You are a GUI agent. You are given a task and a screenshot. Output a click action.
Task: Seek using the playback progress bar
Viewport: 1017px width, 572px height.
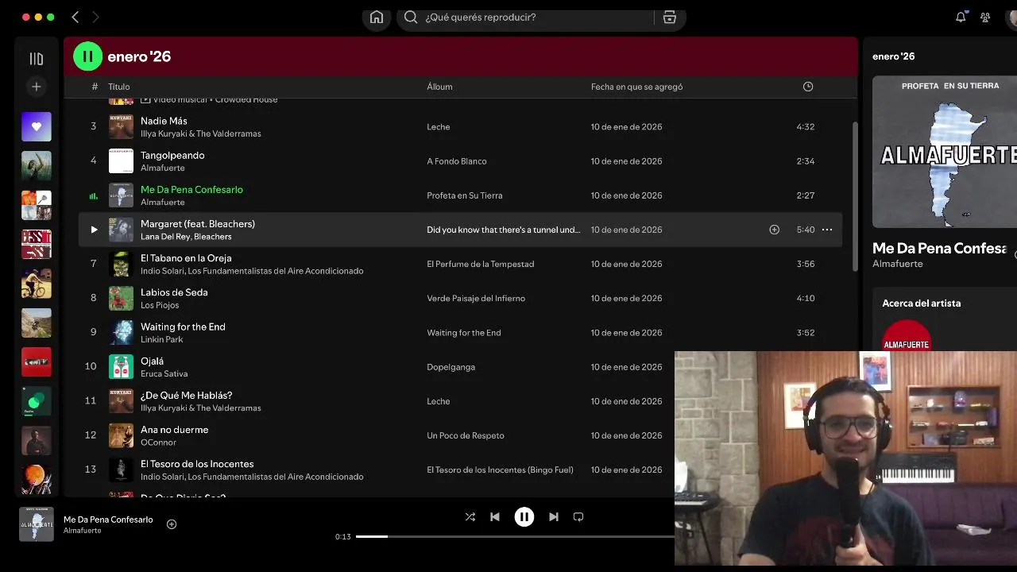pyautogui.click(x=515, y=537)
